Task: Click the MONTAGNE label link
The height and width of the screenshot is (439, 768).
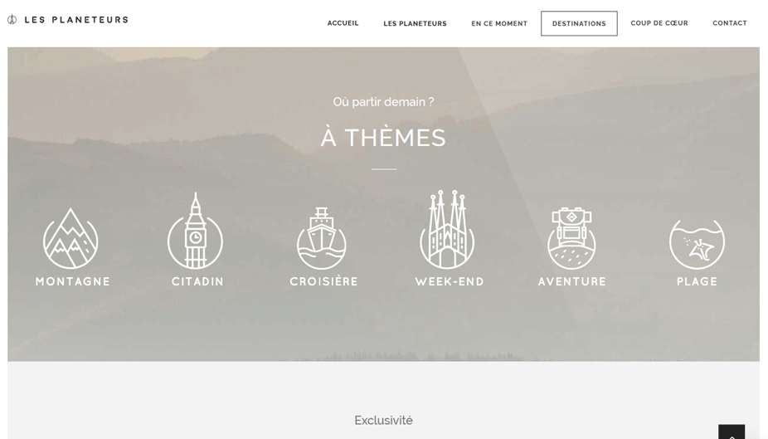Action: 72,281
